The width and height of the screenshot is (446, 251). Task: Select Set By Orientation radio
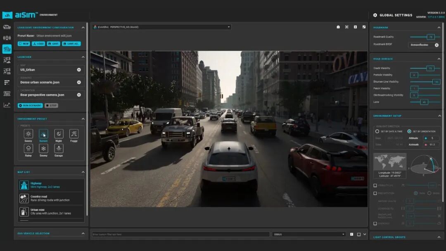(409, 131)
